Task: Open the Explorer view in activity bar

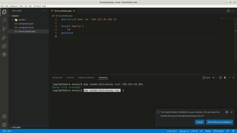Action: (4, 12)
